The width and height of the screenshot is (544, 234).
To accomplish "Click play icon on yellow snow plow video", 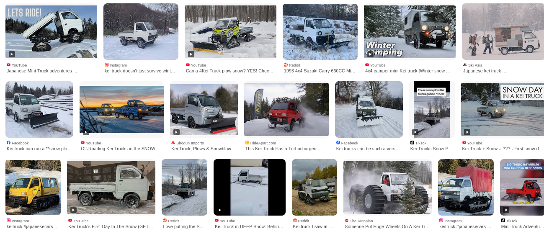I will pos(191,54).
